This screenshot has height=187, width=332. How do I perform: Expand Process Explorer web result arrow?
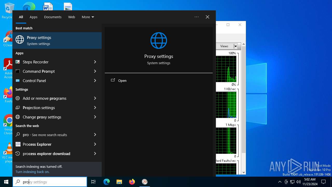tap(95, 144)
